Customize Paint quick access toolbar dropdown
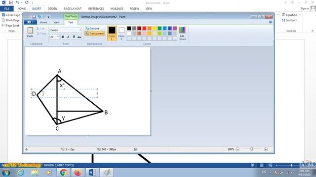 click(48, 17)
